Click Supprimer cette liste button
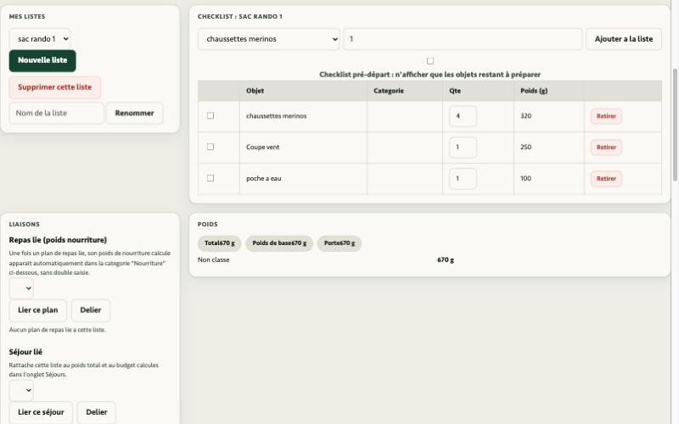679x424 pixels. pyautogui.click(x=55, y=87)
